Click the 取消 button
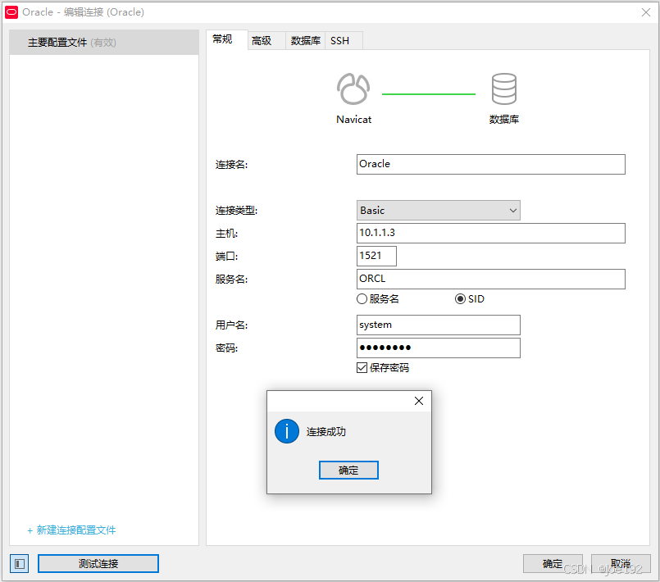Viewport: 660px width, 582px height. click(x=621, y=563)
